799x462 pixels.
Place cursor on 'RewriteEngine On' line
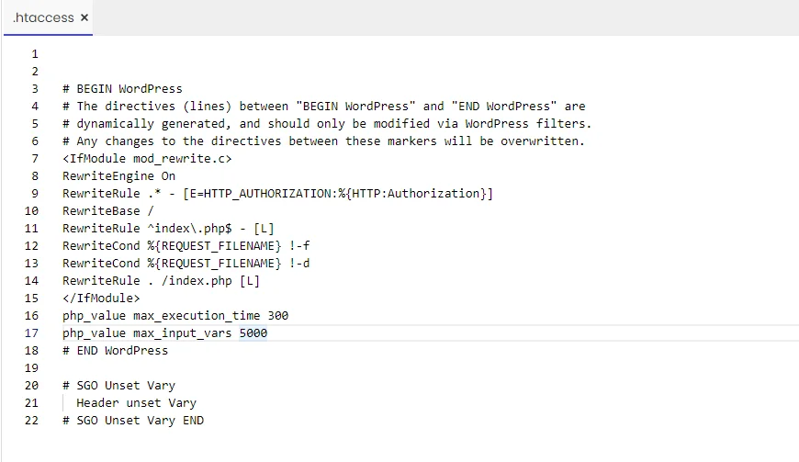pos(118,176)
